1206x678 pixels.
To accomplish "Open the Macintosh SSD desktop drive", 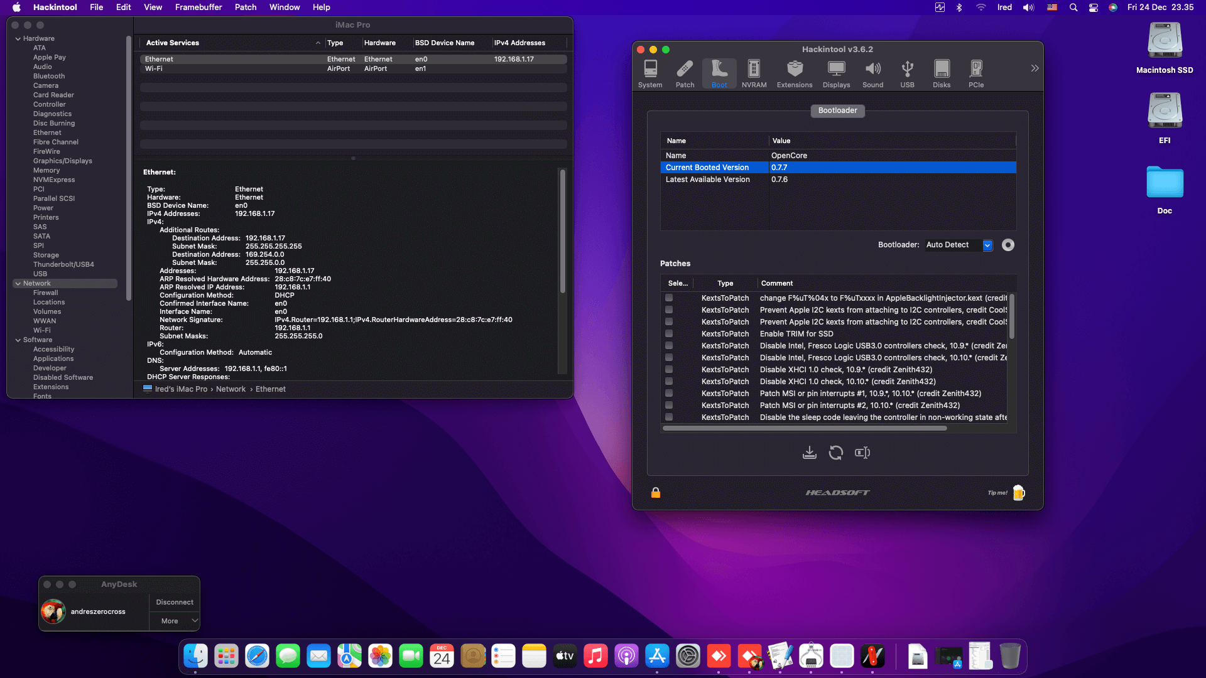I will pos(1165,48).
